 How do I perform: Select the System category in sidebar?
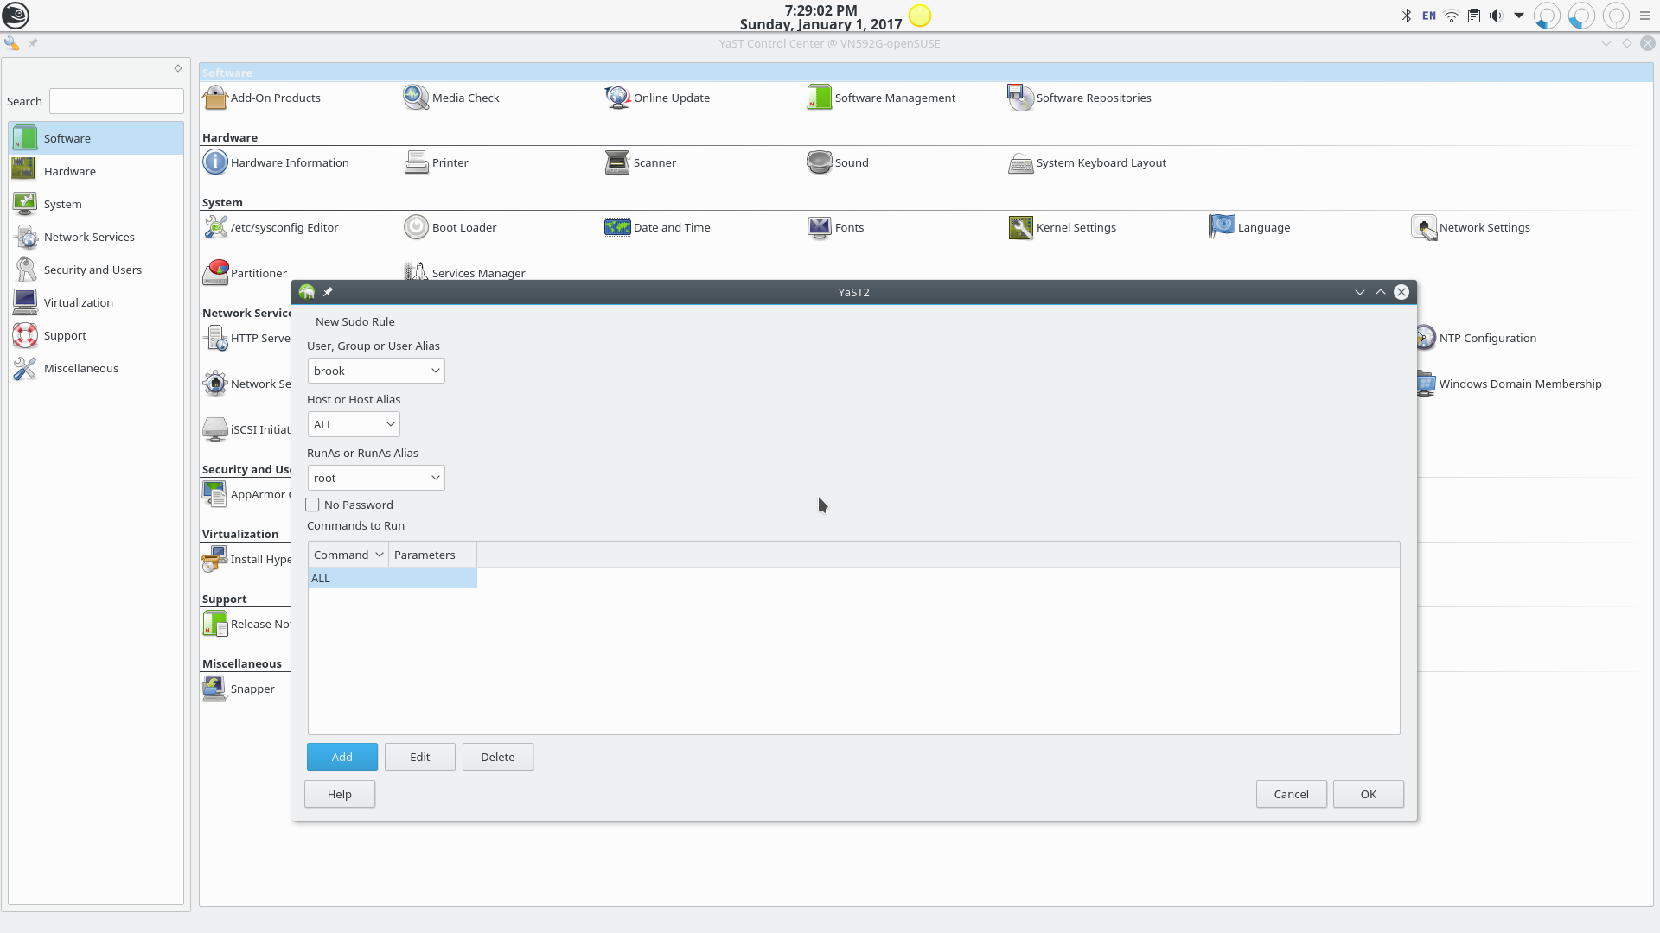point(96,204)
